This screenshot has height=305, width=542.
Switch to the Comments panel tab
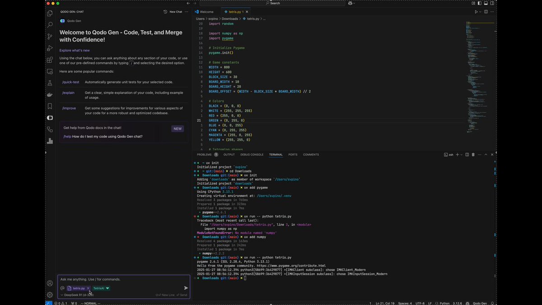tap(311, 155)
